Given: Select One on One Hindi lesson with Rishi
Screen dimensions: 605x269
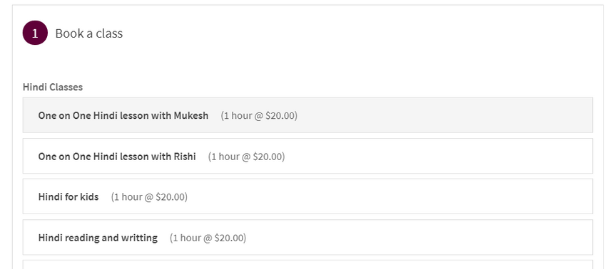Looking at the screenshot, I should pyautogui.click(x=307, y=156).
